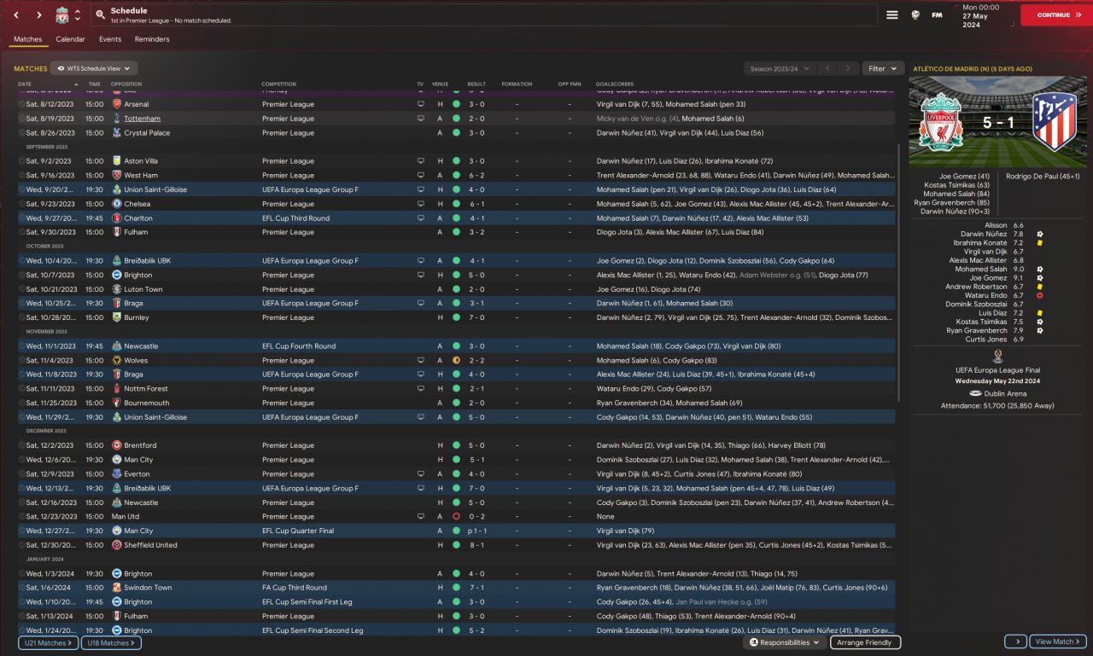Click the View Match button

[1058, 641]
